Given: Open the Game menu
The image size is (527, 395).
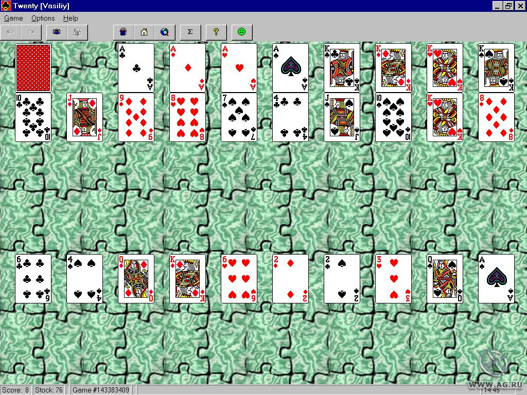Looking at the screenshot, I should 13,18.
